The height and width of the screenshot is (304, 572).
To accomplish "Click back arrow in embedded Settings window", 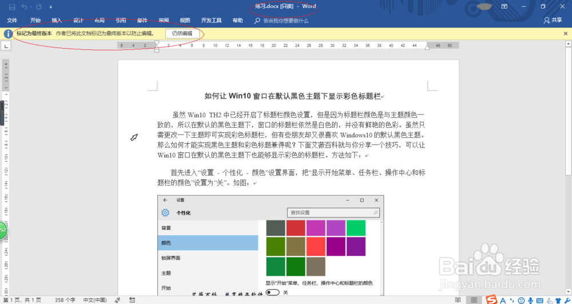I will click(x=165, y=200).
